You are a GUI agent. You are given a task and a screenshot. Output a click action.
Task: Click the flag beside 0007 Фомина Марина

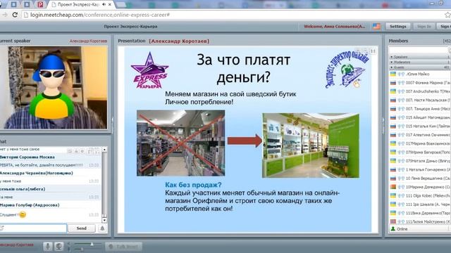(x=393, y=83)
